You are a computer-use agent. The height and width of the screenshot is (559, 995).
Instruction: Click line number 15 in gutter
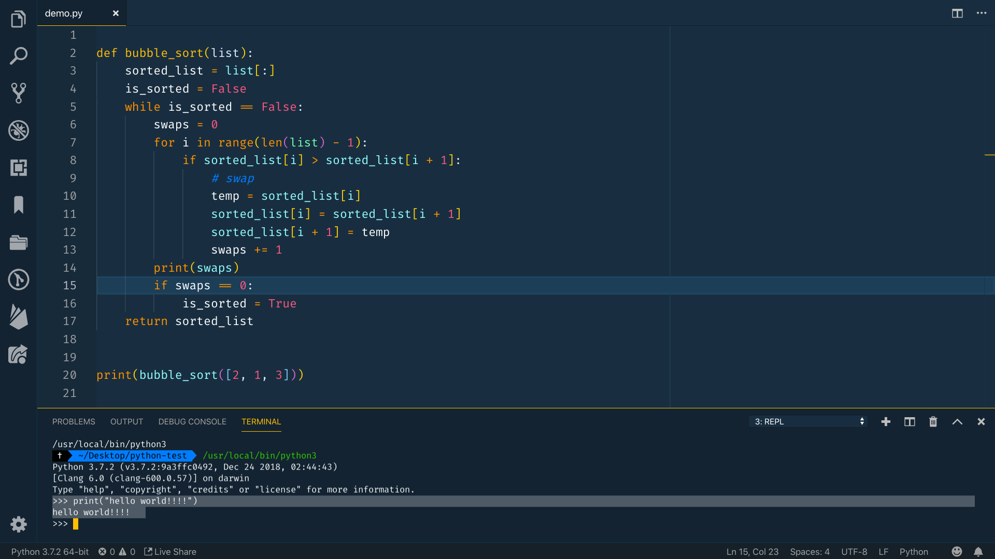point(69,286)
